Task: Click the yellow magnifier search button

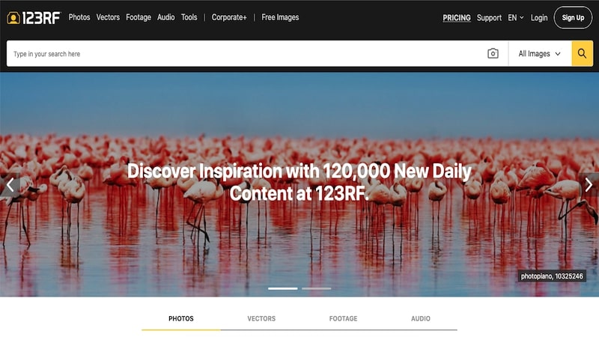Action: (x=582, y=53)
